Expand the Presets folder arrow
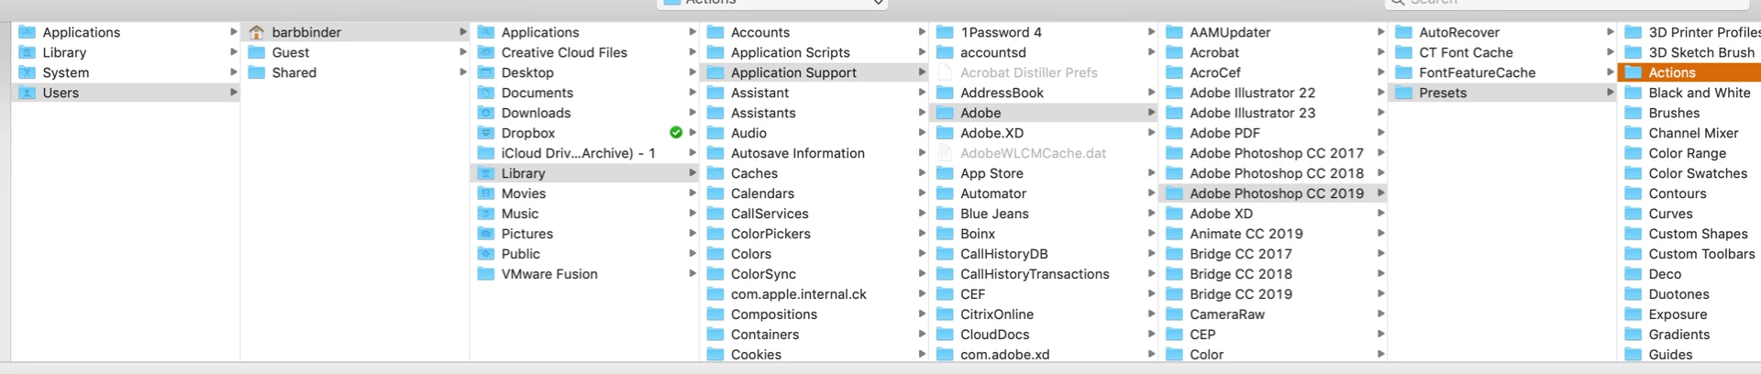Screen dimensions: 1761x374 point(1609,93)
